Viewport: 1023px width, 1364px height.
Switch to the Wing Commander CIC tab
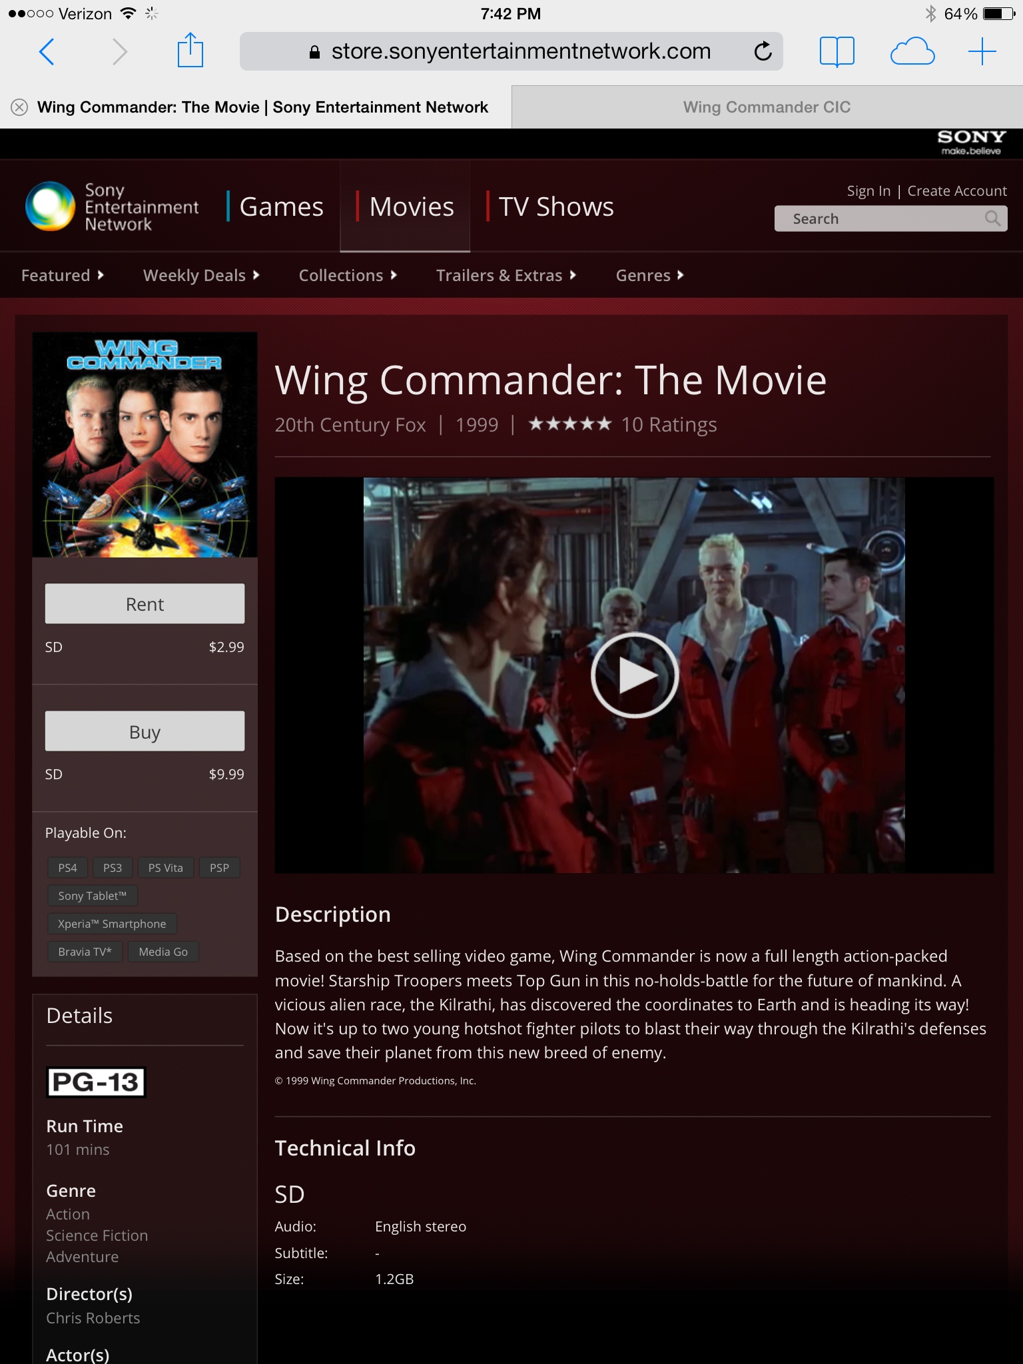[x=767, y=107]
